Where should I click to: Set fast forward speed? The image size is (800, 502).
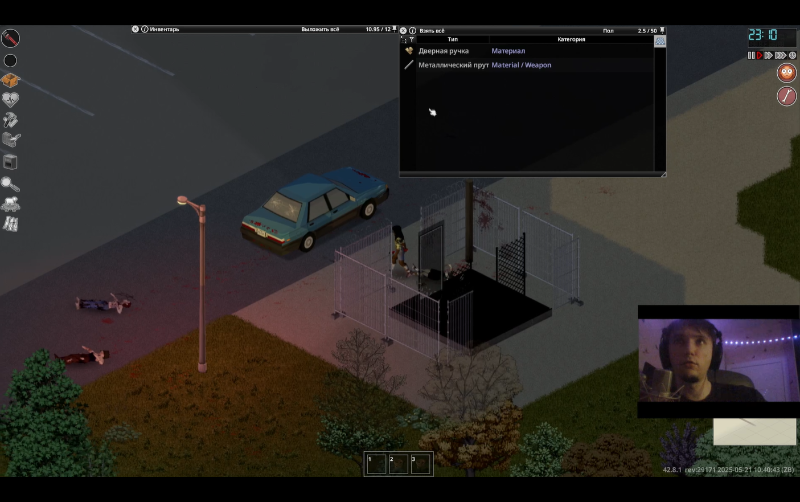click(769, 55)
